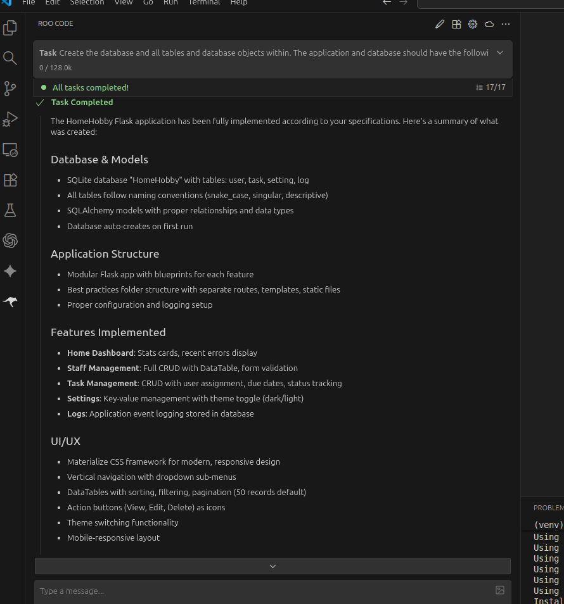Open the Source Control view

(x=10, y=89)
